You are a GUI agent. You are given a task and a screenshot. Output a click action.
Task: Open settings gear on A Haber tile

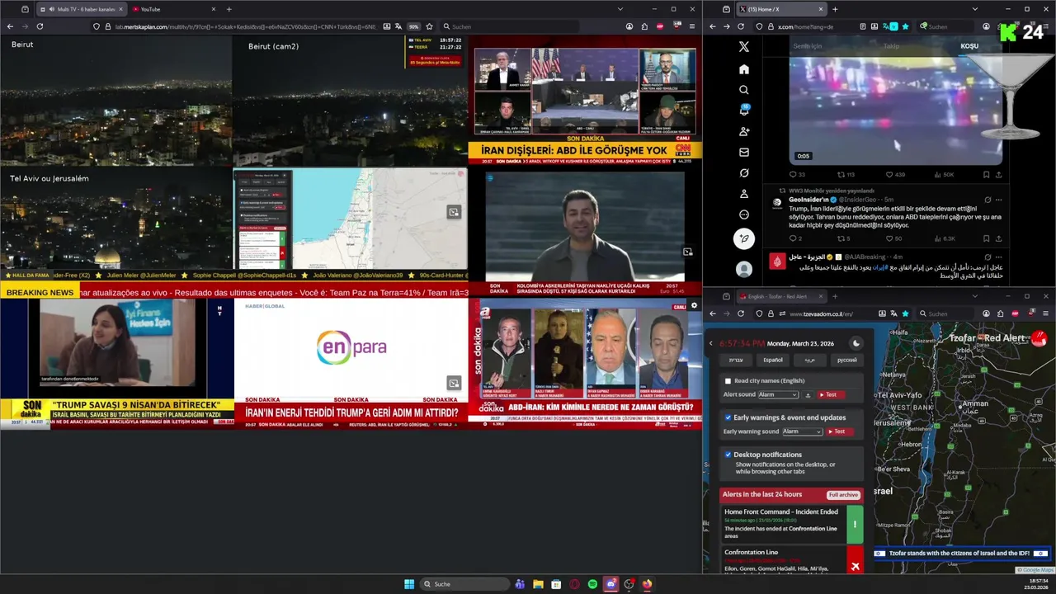point(694,306)
